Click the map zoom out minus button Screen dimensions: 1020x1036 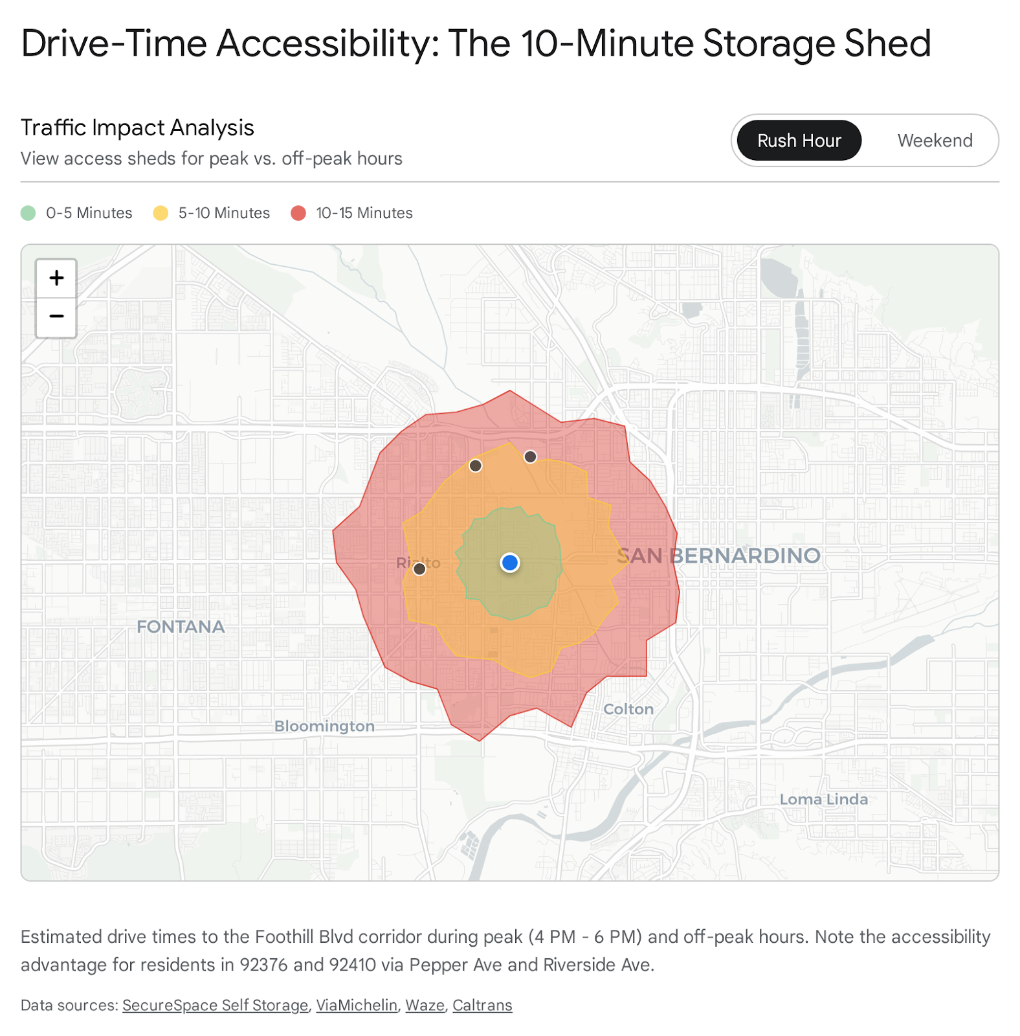(x=56, y=317)
